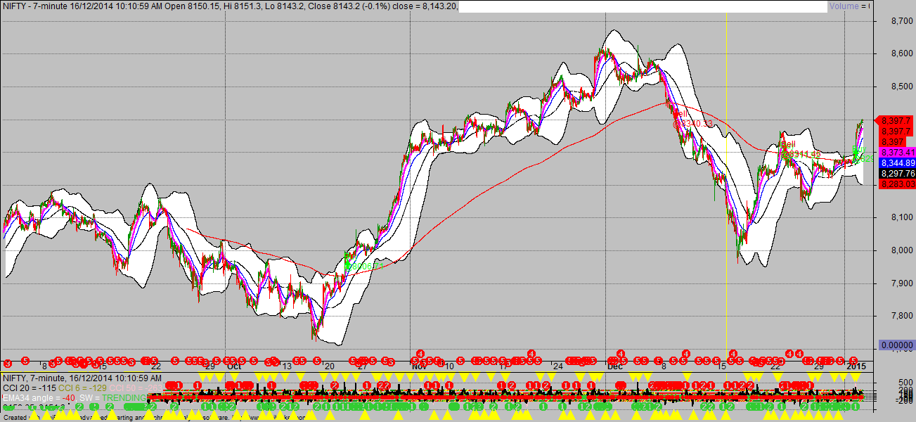Click the 10 date label after Nov
This screenshot has height=422, width=916.
449,366
